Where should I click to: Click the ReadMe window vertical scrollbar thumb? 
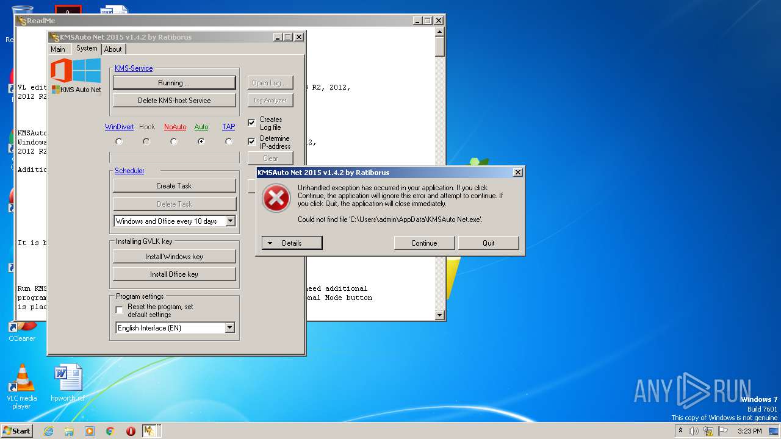coord(440,46)
